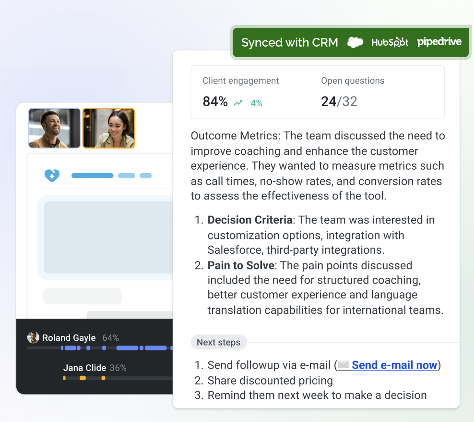The height and width of the screenshot is (422, 474).
Task: Select Roland Gayle's video thumbnail
Action: click(x=54, y=128)
